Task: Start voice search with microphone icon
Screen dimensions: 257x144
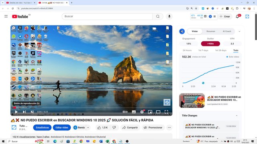Action: point(169,16)
